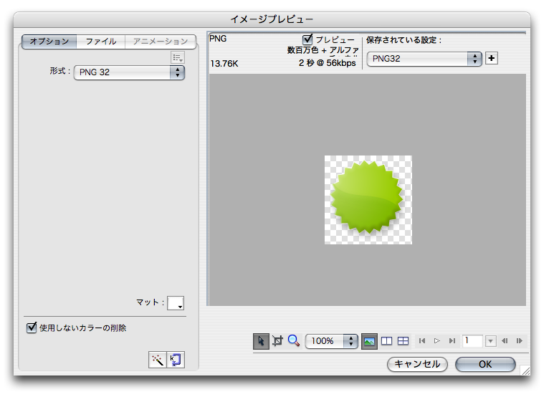Viewport: 554px width, 402px height.
Task: Switch to the ファイル tab
Action: (101, 42)
